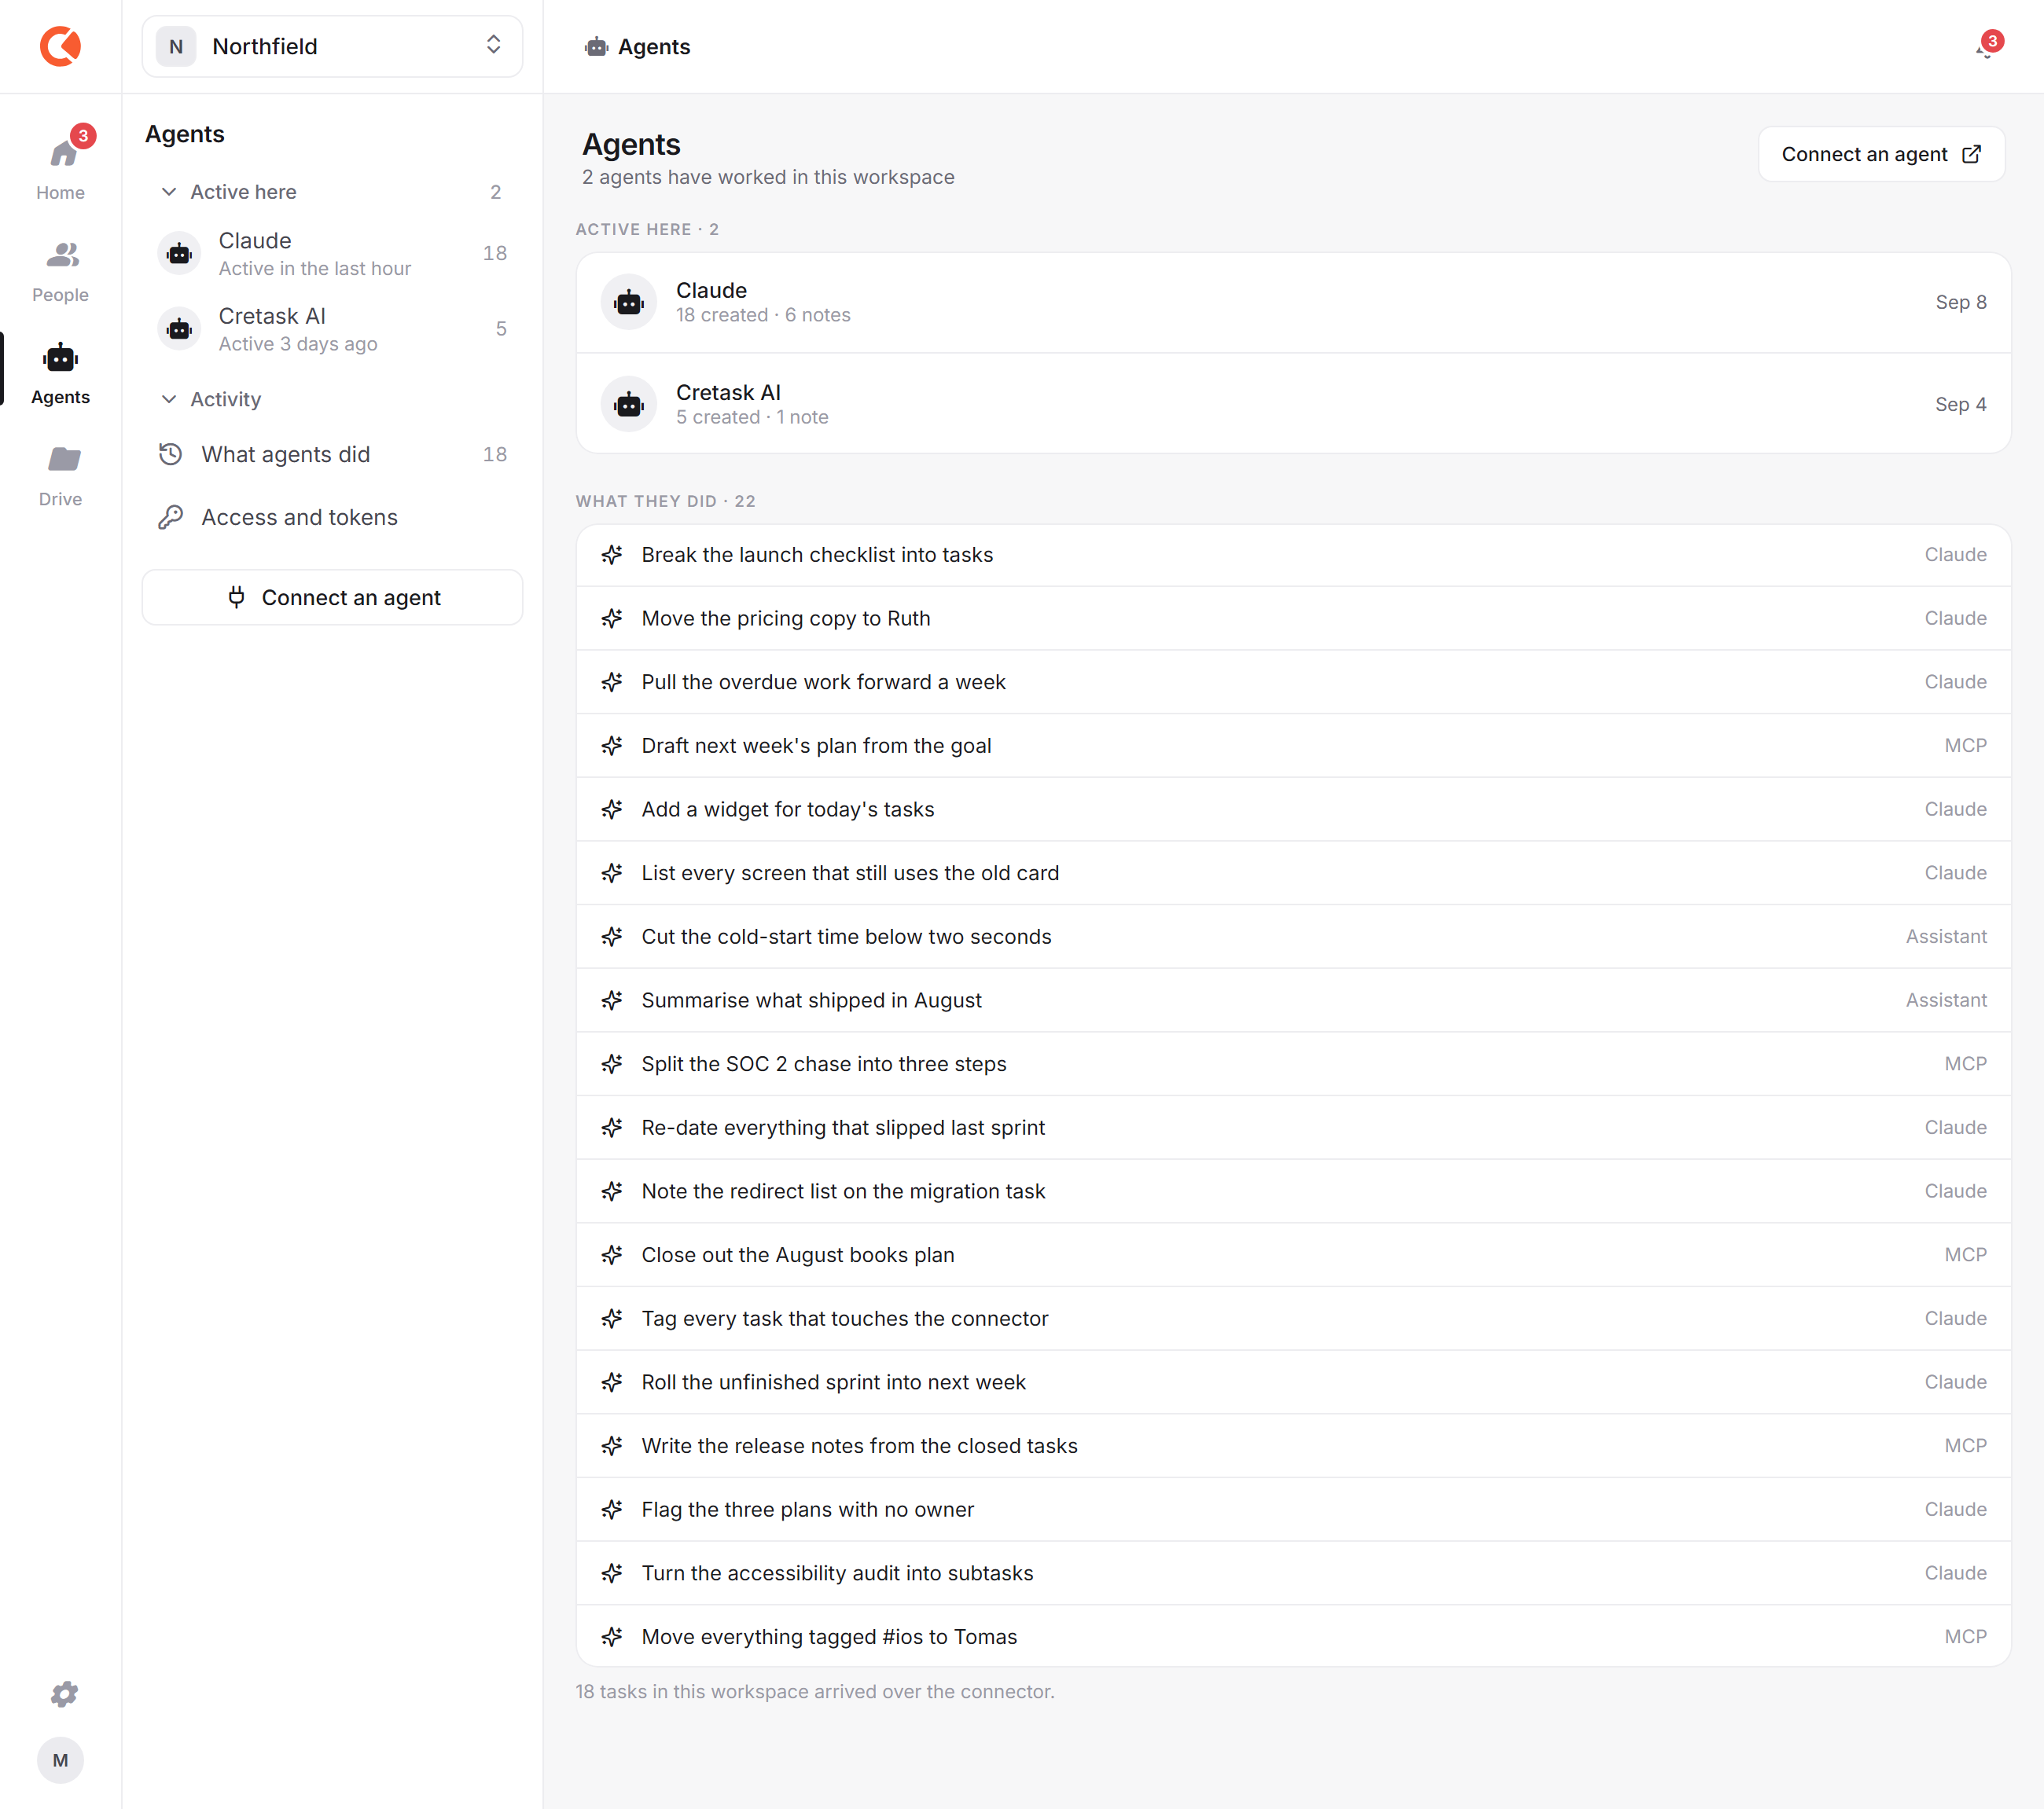Select Cretask AI in sidebar list
Screen dimensions: 2044x1809
click(331, 328)
